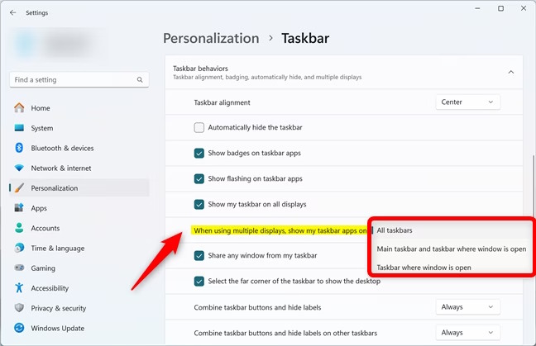Open Accessibility settings label
The height and width of the screenshot is (346, 536).
point(50,288)
